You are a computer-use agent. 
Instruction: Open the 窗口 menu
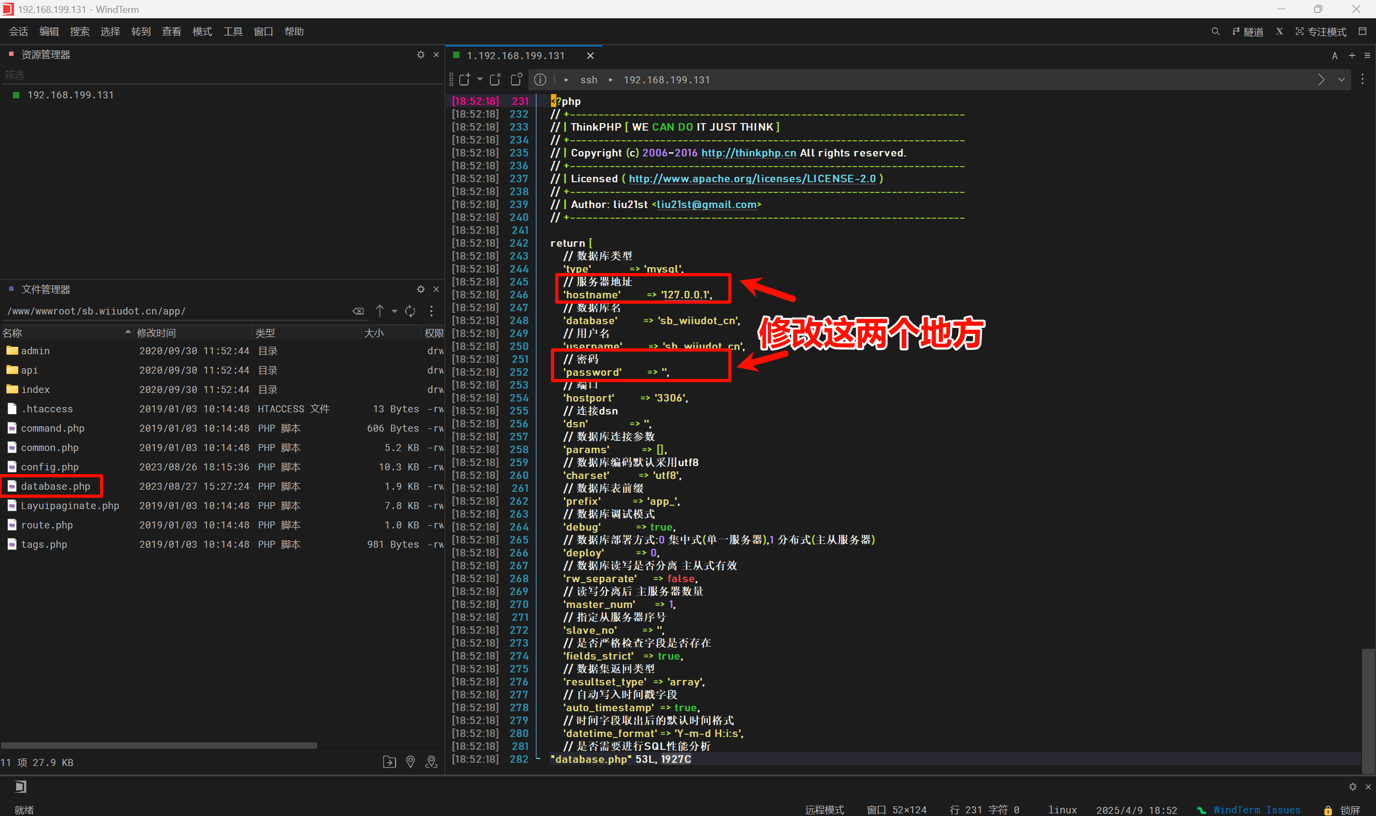[264, 31]
